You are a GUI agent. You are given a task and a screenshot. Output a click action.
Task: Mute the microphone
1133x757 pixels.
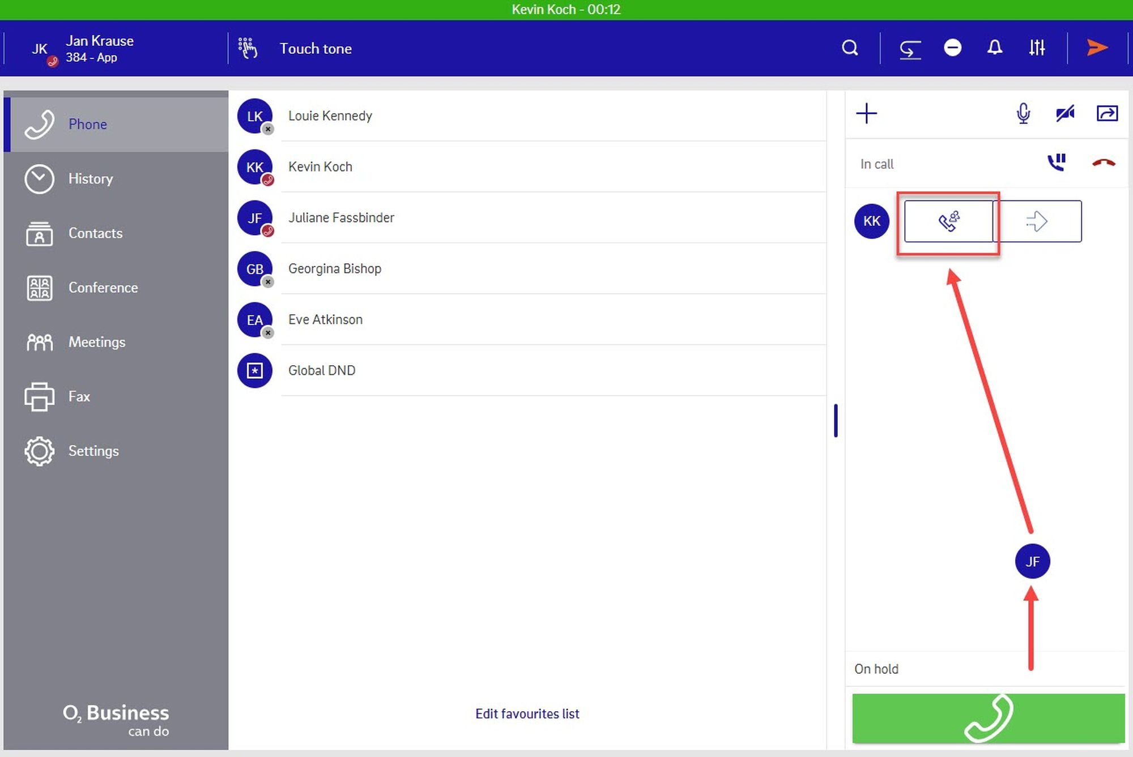tap(1023, 114)
